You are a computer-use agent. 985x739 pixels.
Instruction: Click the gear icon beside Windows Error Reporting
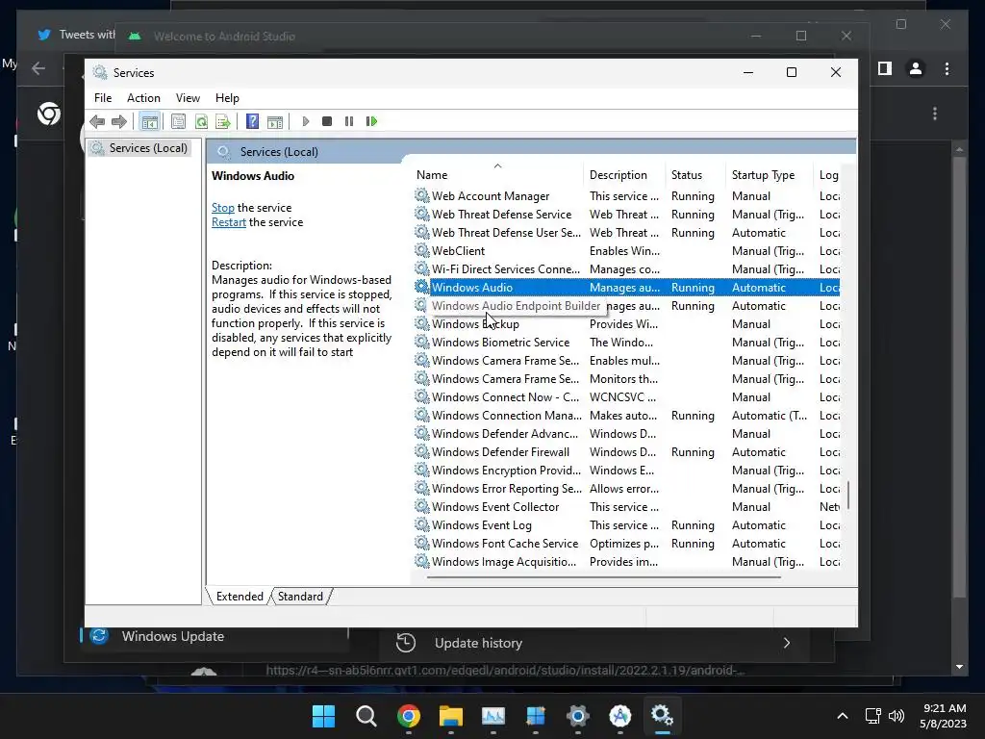click(x=422, y=488)
